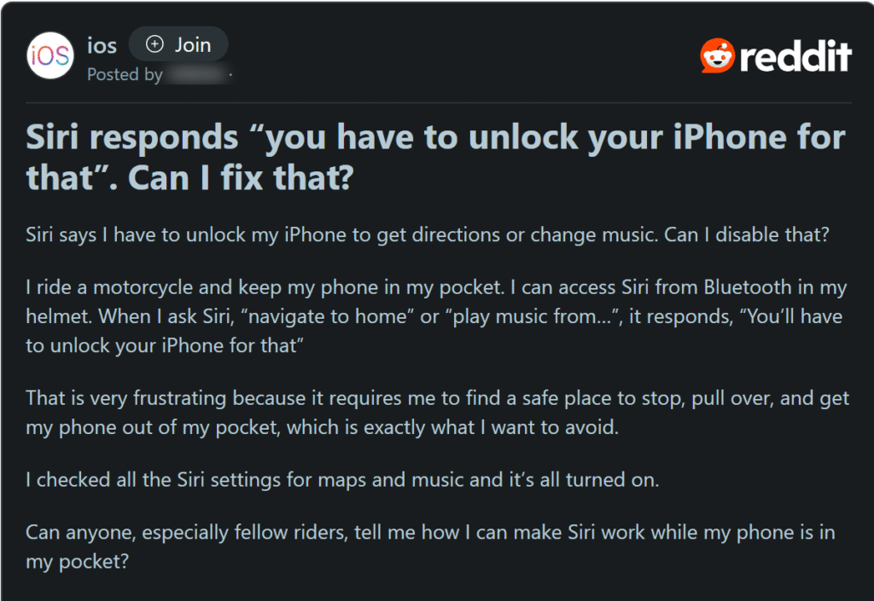Click the Reddit Snoo logo icon
The image size is (874, 601).
717,55
